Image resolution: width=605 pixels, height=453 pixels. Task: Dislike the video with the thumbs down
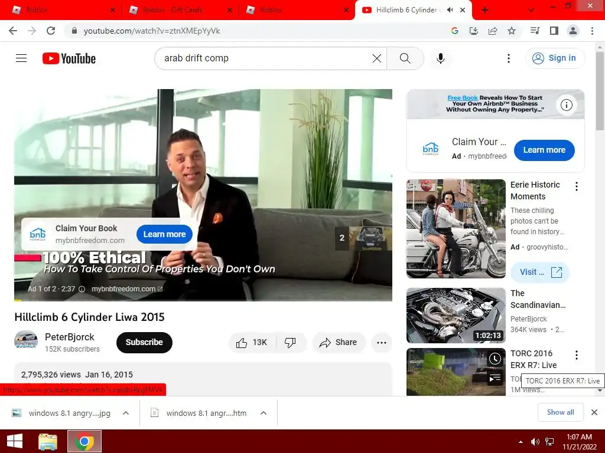pos(290,343)
